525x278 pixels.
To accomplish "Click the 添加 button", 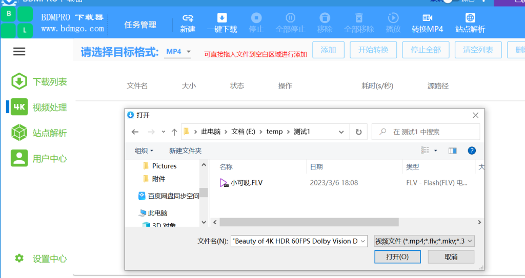I will point(328,50).
